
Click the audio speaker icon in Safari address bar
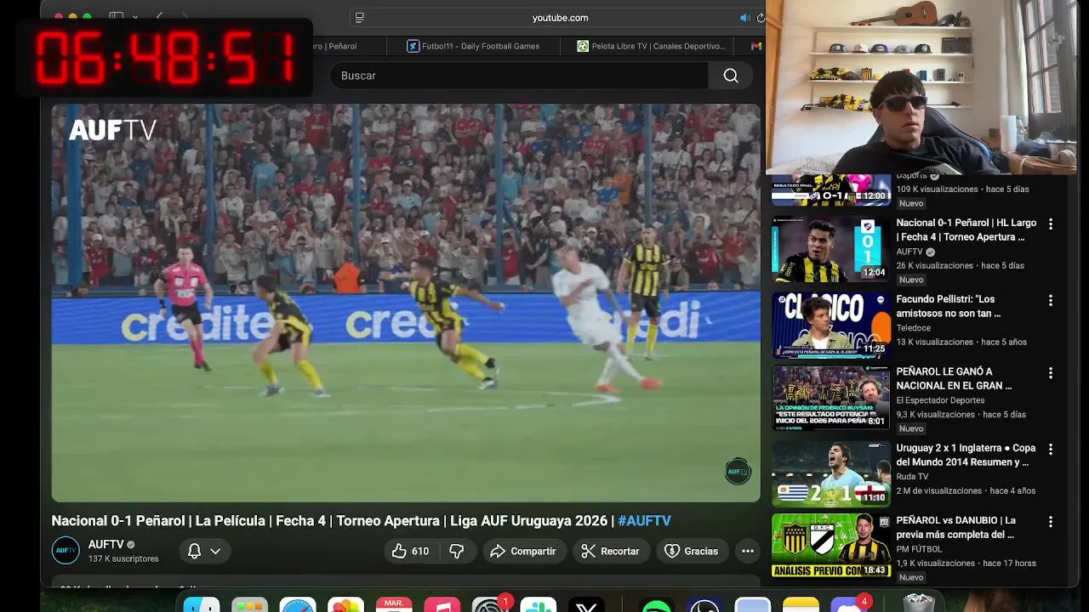click(x=744, y=18)
